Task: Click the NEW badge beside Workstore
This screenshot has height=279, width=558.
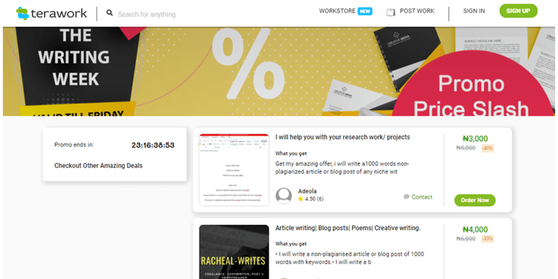Action: tap(365, 11)
